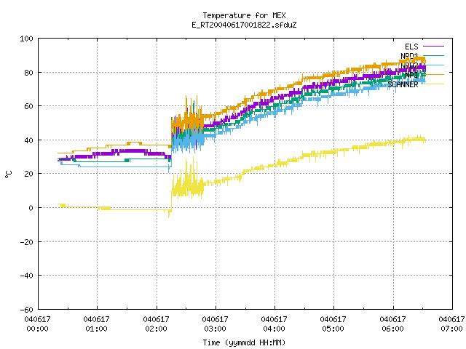Click the y-axis tick label 60
The width and height of the screenshot is (466, 349).
click(x=28, y=106)
